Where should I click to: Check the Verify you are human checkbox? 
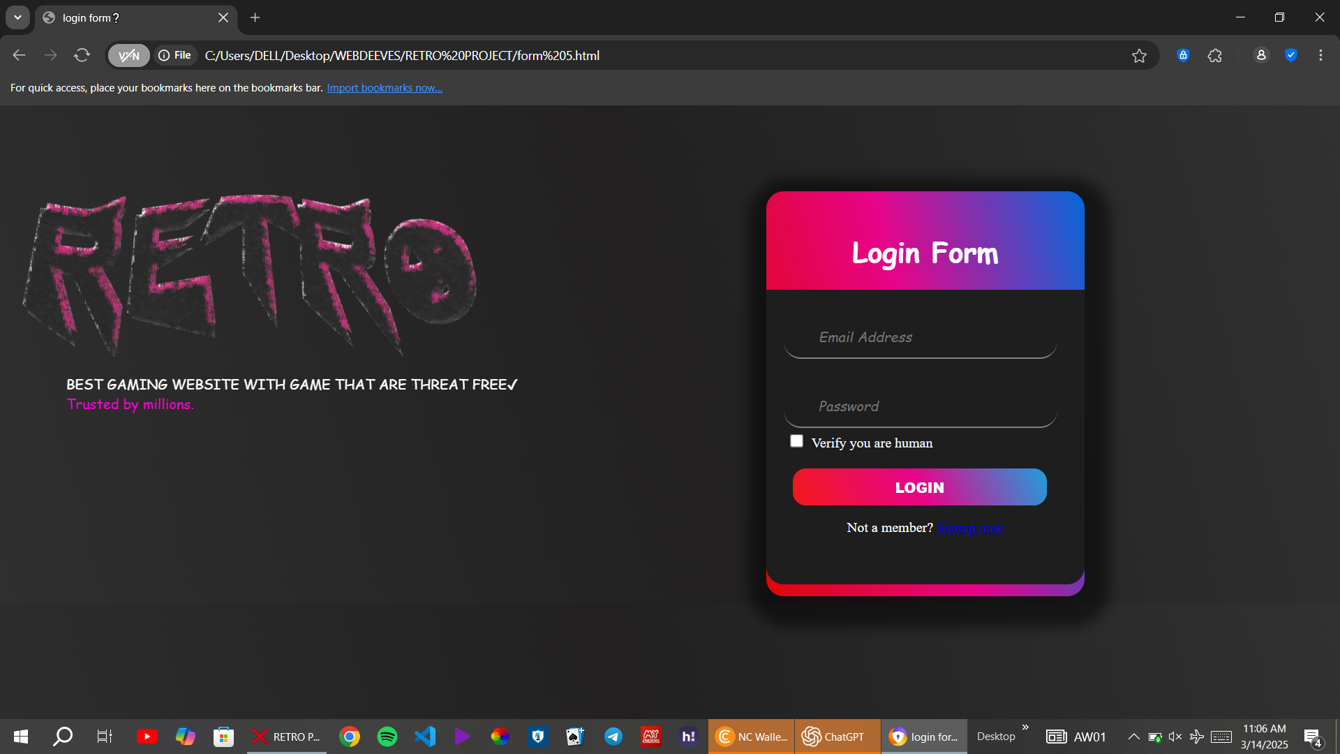click(x=796, y=441)
